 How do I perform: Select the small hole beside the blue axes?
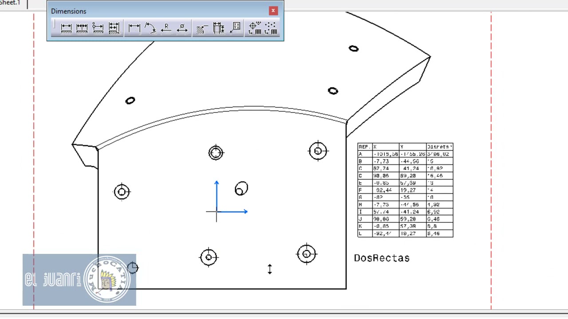[241, 189]
